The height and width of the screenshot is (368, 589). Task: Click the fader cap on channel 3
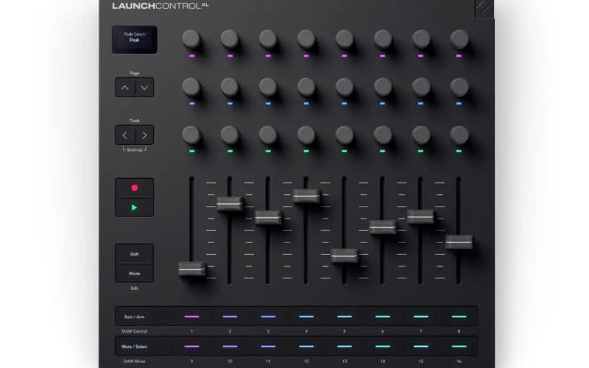coord(268,217)
